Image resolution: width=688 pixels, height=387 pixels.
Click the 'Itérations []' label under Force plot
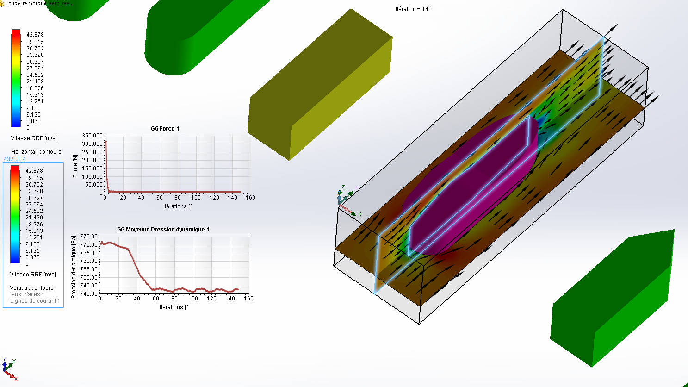click(178, 206)
